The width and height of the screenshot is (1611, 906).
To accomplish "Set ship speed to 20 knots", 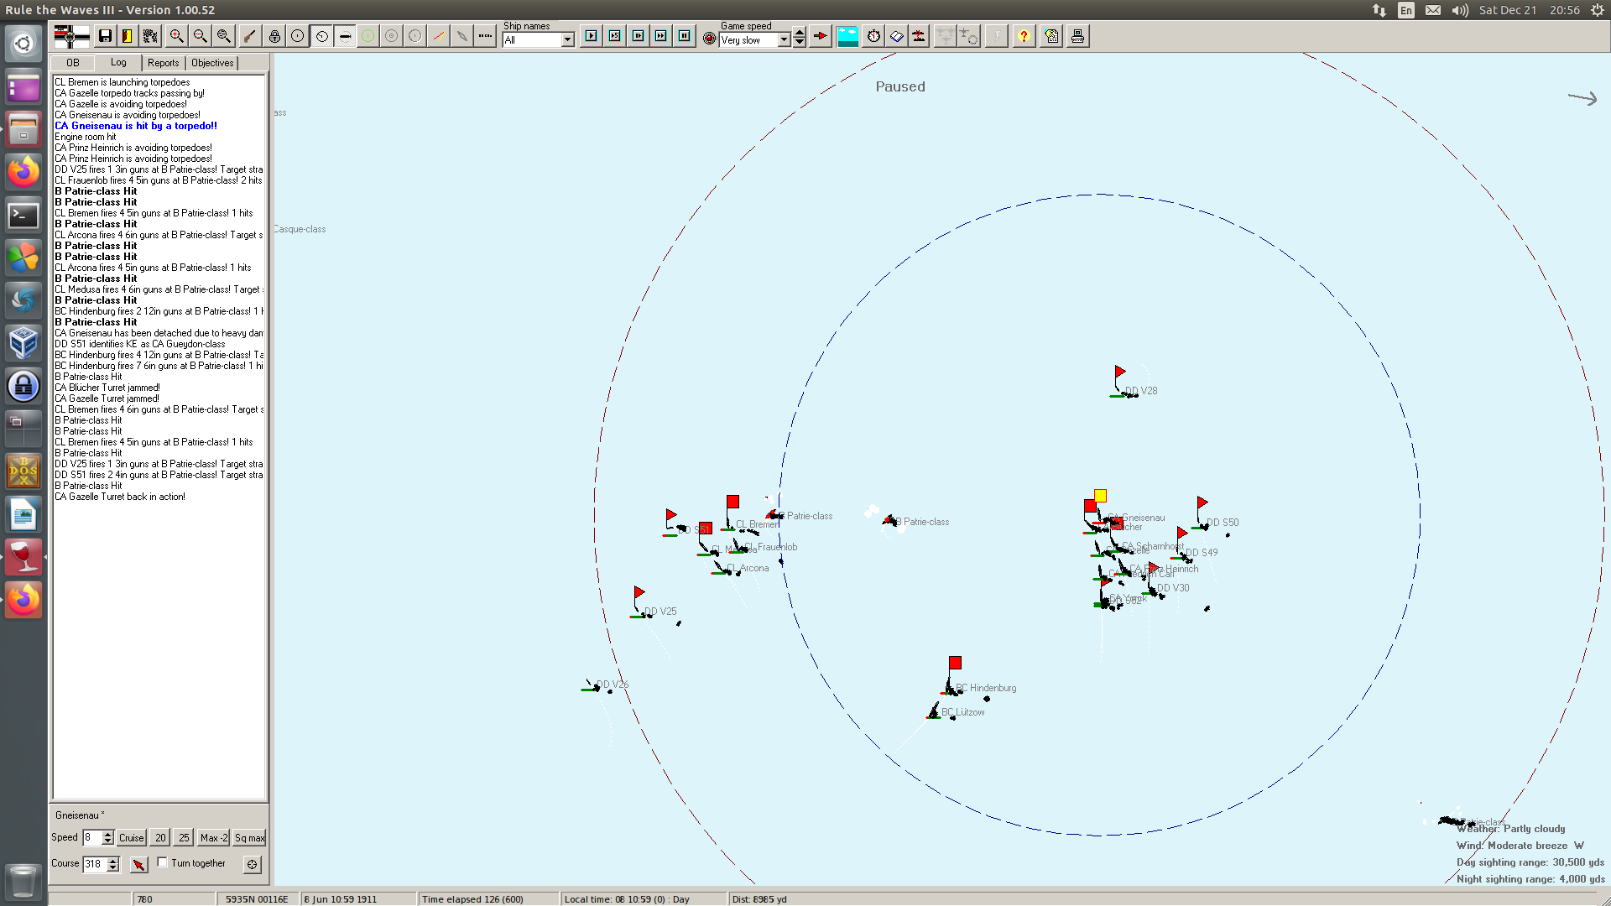I will [160, 837].
